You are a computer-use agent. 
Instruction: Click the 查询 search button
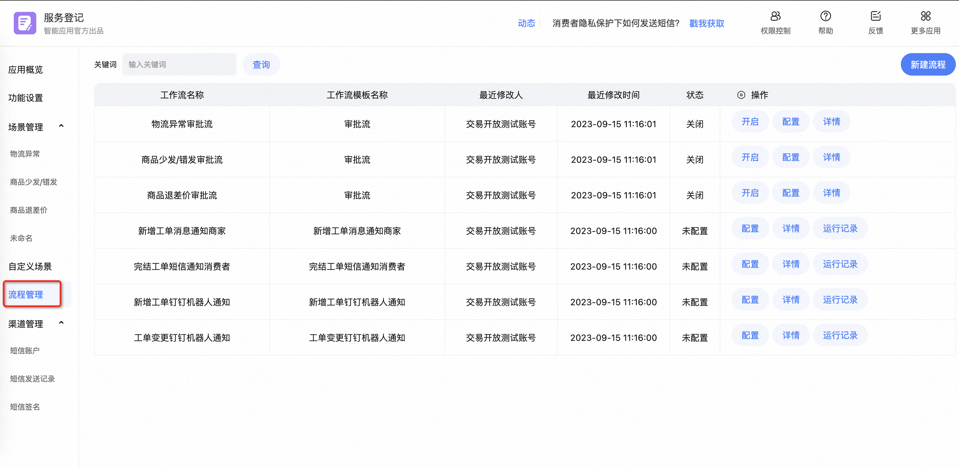pyautogui.click(x=261, y=65)
